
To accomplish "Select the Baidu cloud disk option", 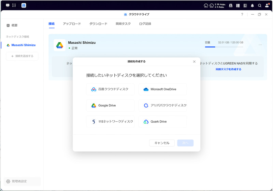I will coord(110,89).
